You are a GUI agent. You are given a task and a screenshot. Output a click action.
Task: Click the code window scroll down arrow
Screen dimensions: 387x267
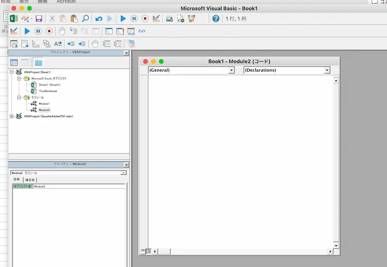click(x=336, y=246)
